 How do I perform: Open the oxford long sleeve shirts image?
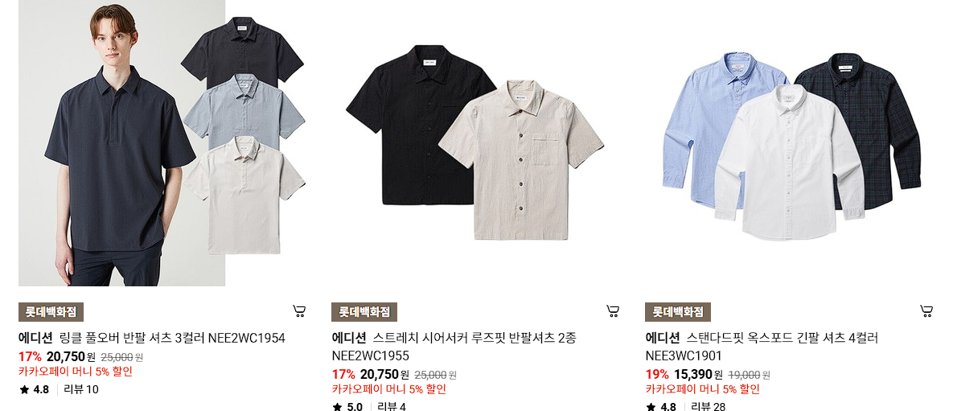click(x=789, y=143)
